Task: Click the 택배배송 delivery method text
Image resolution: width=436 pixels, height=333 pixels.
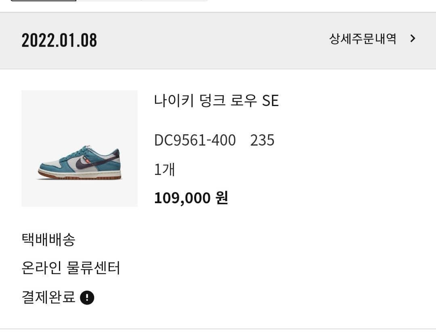Action: [48, 239]
